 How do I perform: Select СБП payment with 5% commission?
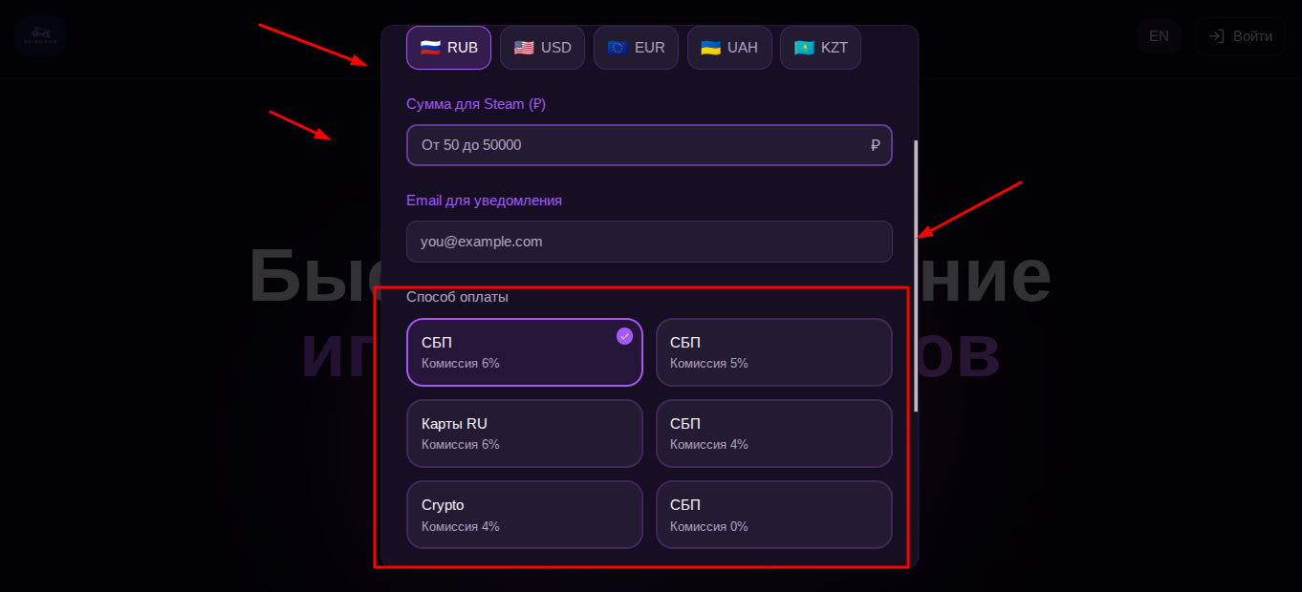(x=774, y=352)
